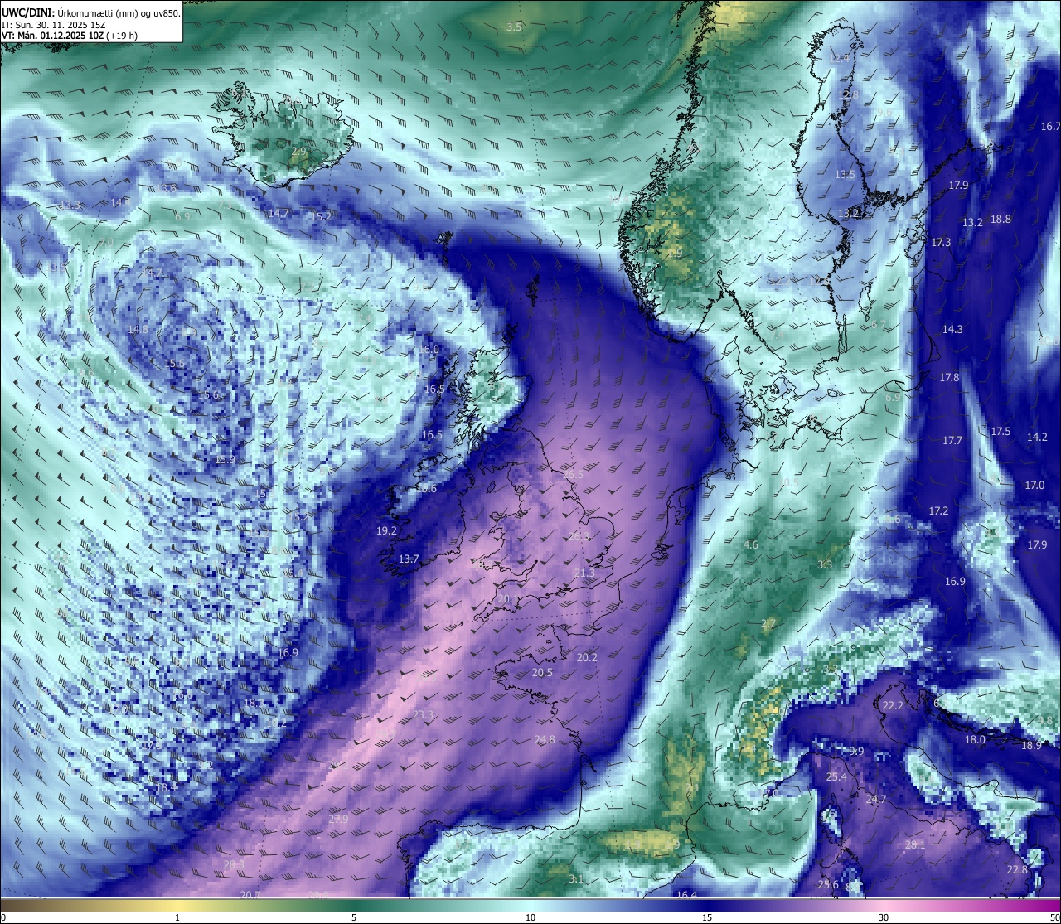The width and height of the screenshot is (1061, 924).
Task: Click the 19.2 value on the map
Action: pos(386,531)
